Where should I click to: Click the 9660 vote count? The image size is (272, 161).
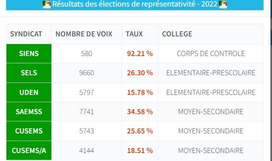pos(87,73)
